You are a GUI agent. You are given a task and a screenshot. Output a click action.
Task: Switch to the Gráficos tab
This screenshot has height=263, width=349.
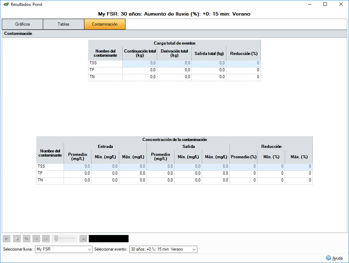[x=22, y=24]
